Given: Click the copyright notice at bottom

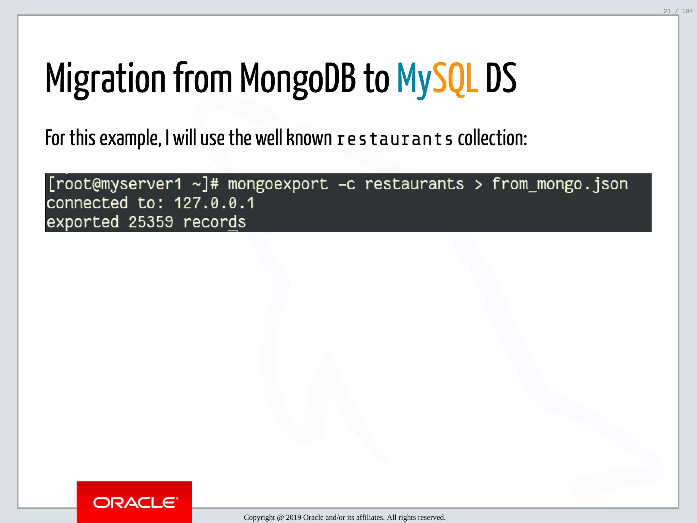Looking at the screenshot, I should (x=344, y=517).
